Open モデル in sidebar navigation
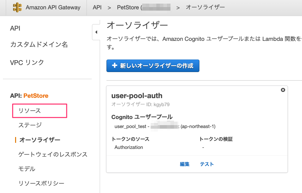 pos(27,169)
